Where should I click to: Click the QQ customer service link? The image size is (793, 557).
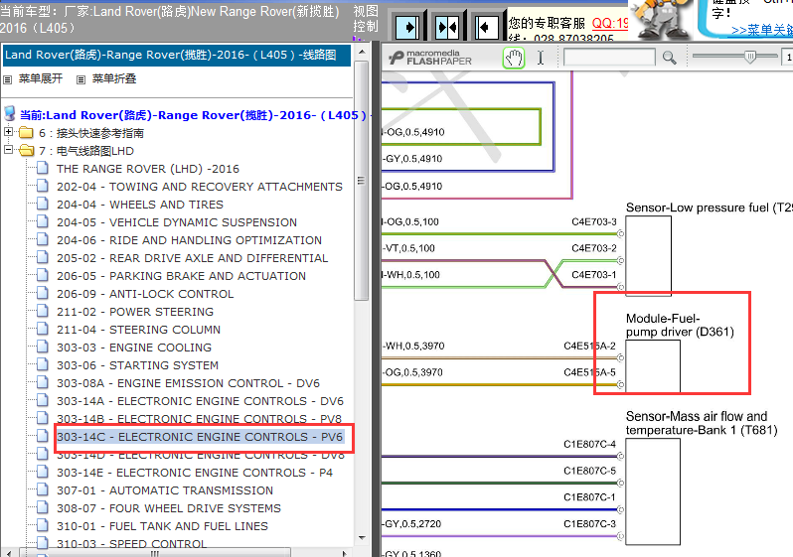610,23
